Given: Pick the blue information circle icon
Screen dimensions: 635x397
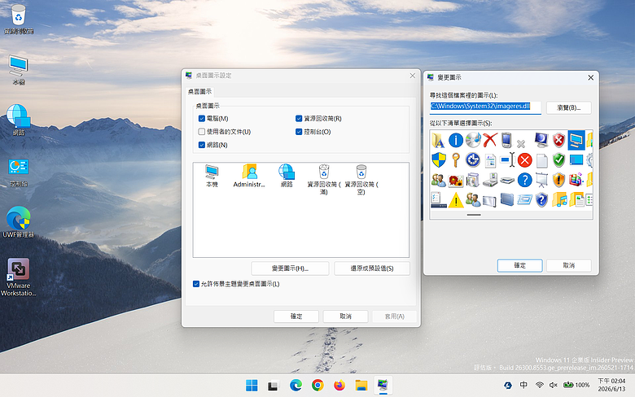Looking at the screenshot, I should [x=456, y=140].
